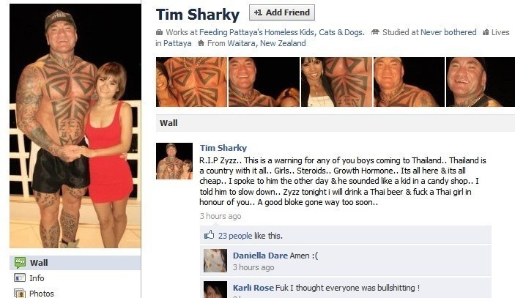Image resolution: width=515 pixels, height=298 pixels.
Task: Visit Karli Rose's profile link
Action: coord(253,288)
